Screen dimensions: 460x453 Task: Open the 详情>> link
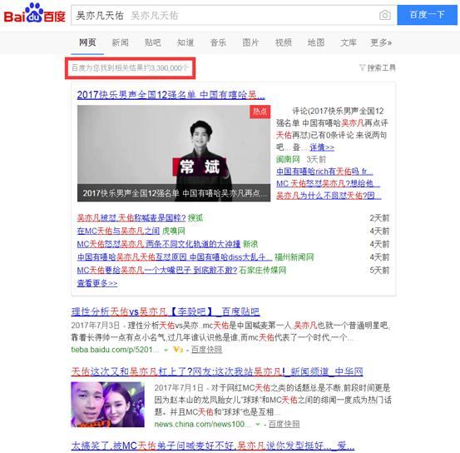322,147
